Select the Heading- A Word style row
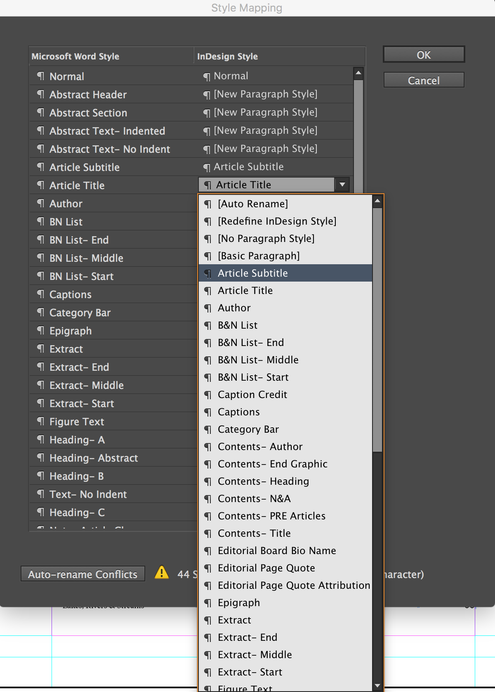This screenshot has width=495, height=692. (113, 439)
